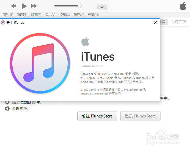Screen dimensions: 190x149
Task: Select the 最近播放 playlist
Action: tap(20, 109)
